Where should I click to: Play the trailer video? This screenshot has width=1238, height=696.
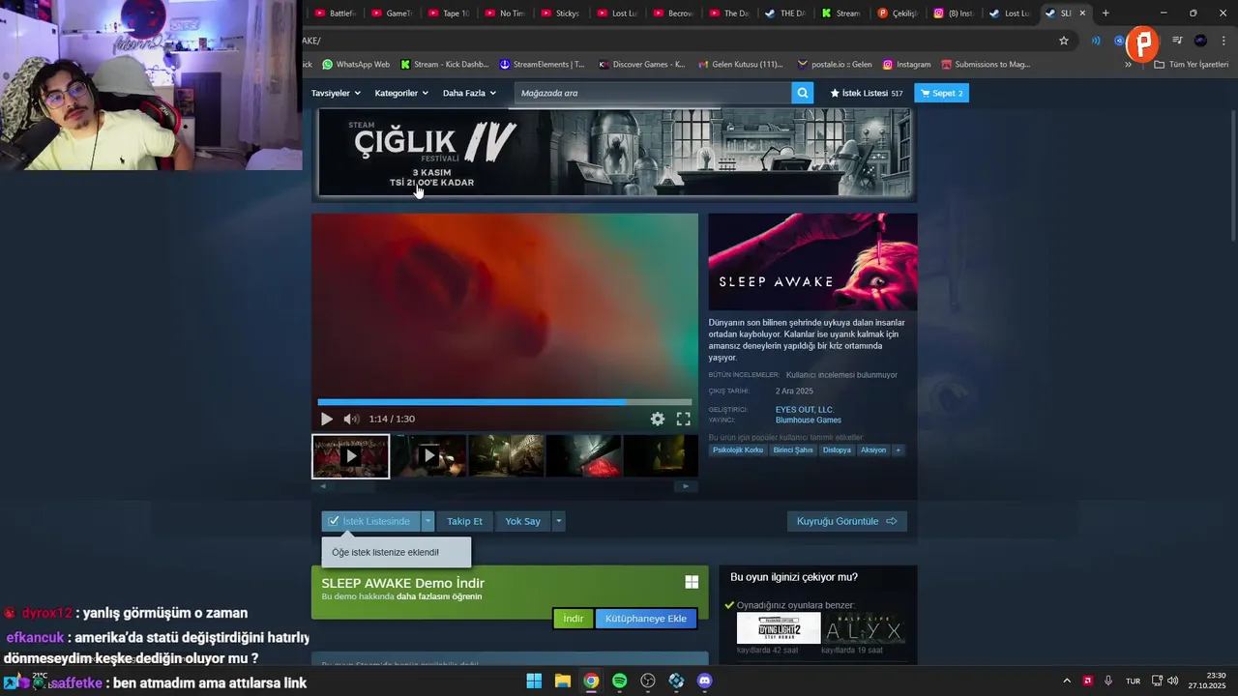coord(326,419)
